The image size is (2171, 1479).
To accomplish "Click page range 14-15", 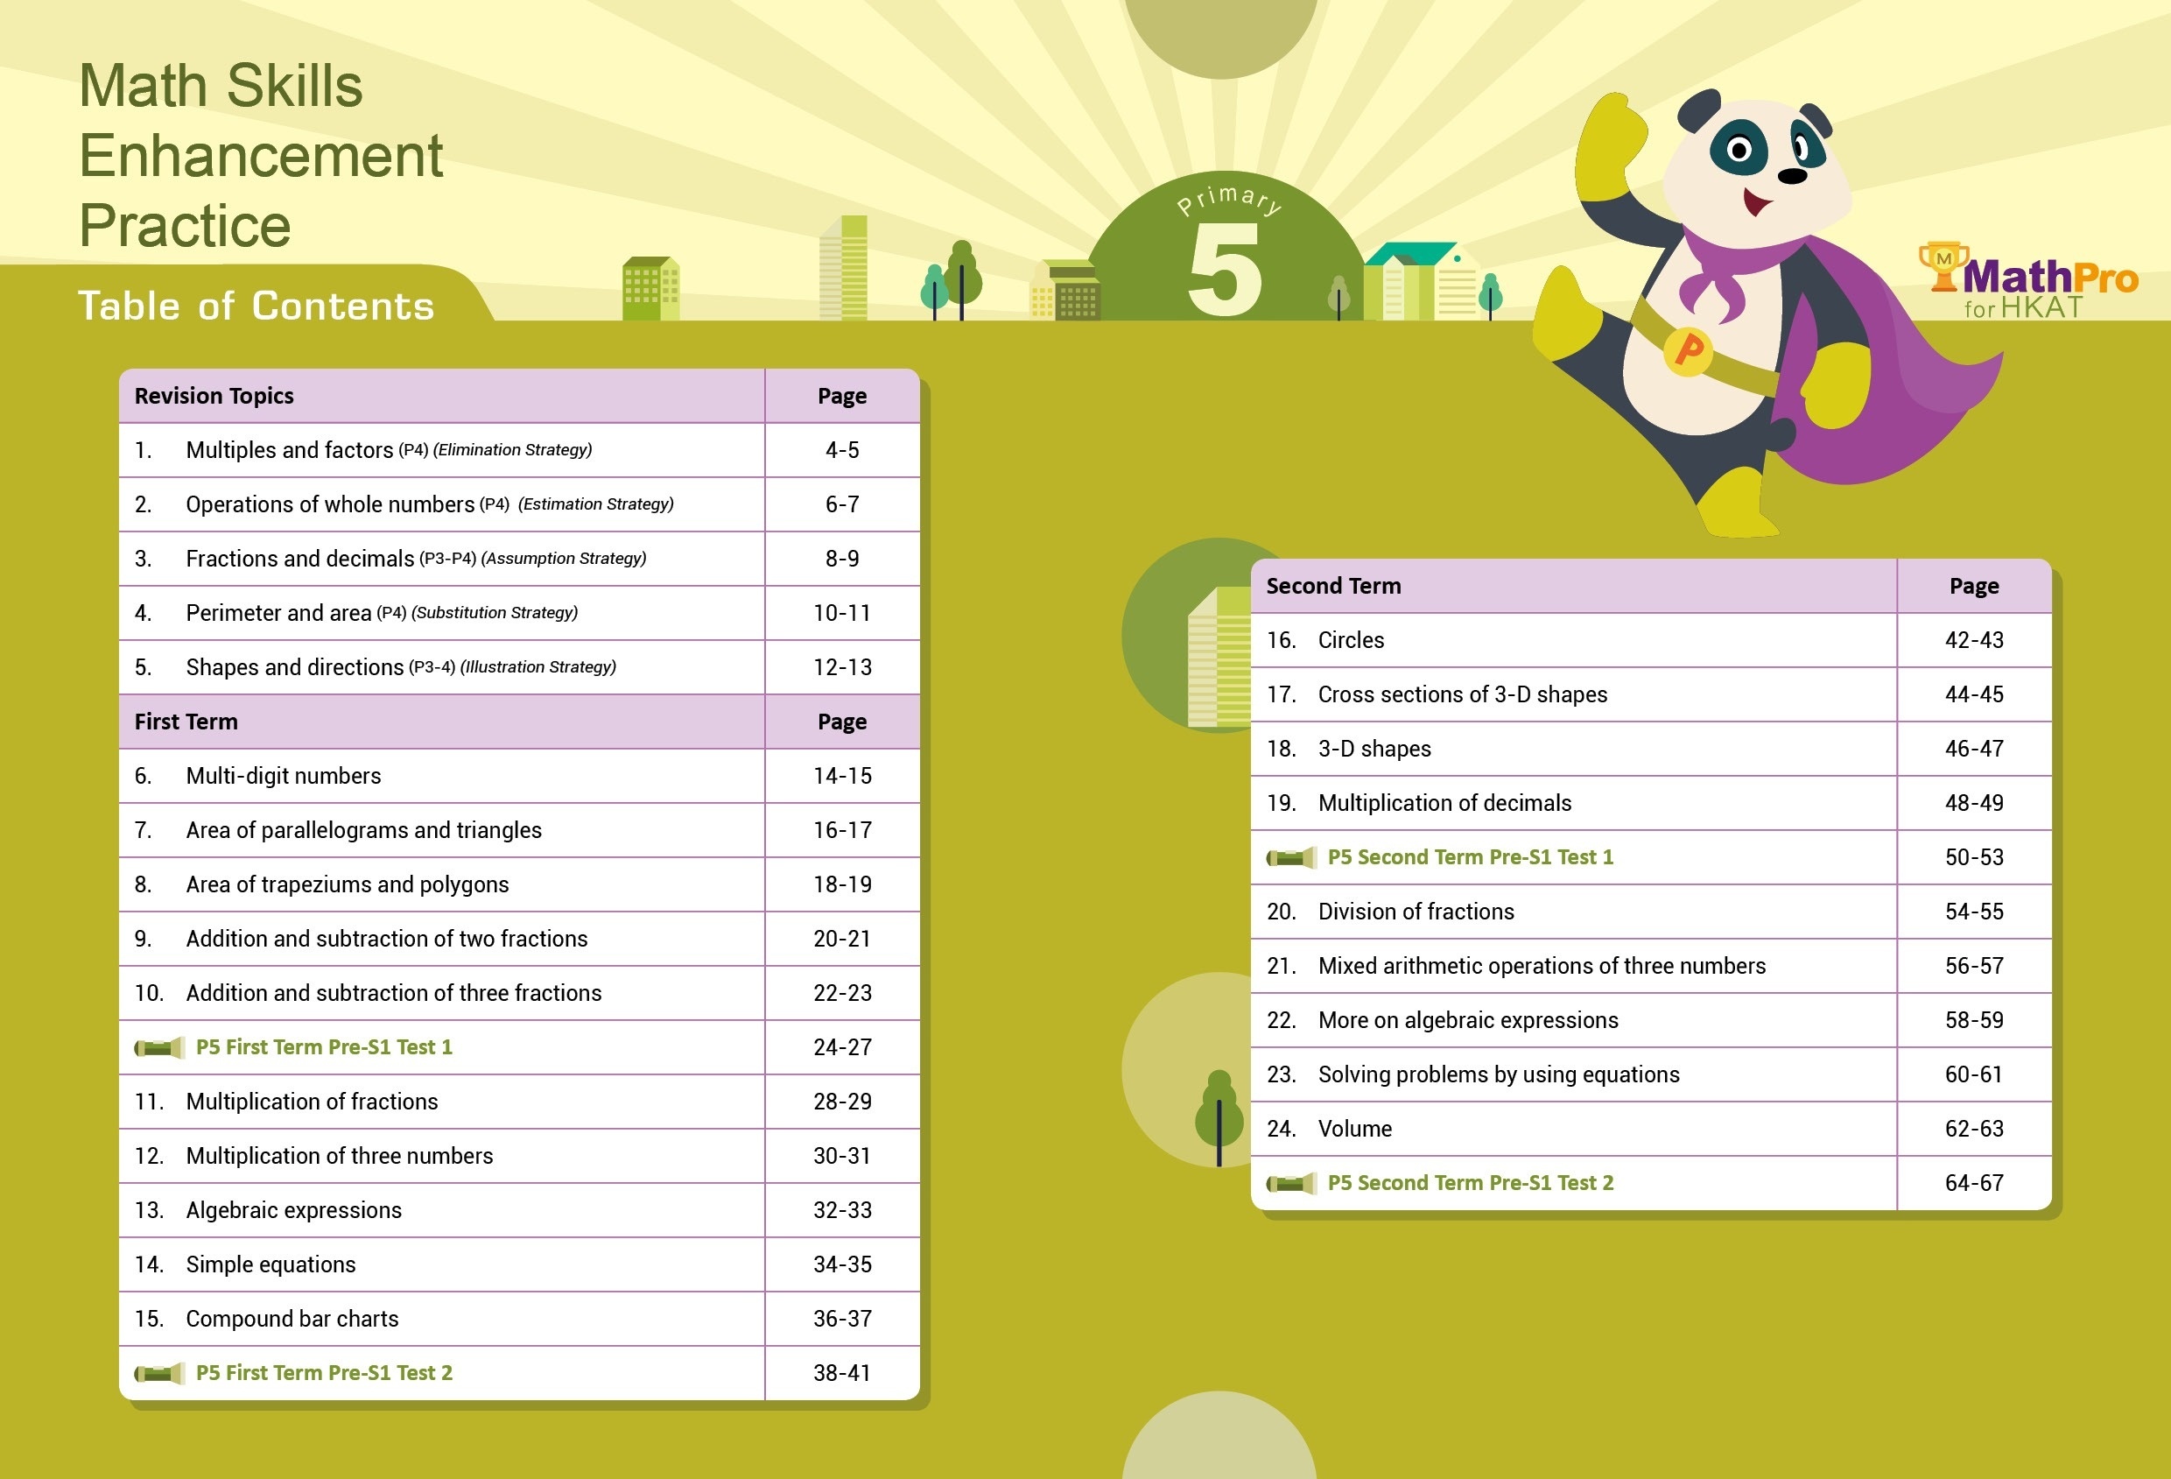I will (x=841, y=776).
